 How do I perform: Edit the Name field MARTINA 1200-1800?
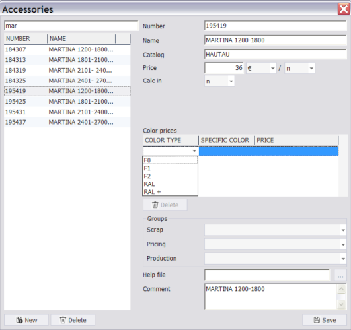pyautogui.click(x=276, y=40)
